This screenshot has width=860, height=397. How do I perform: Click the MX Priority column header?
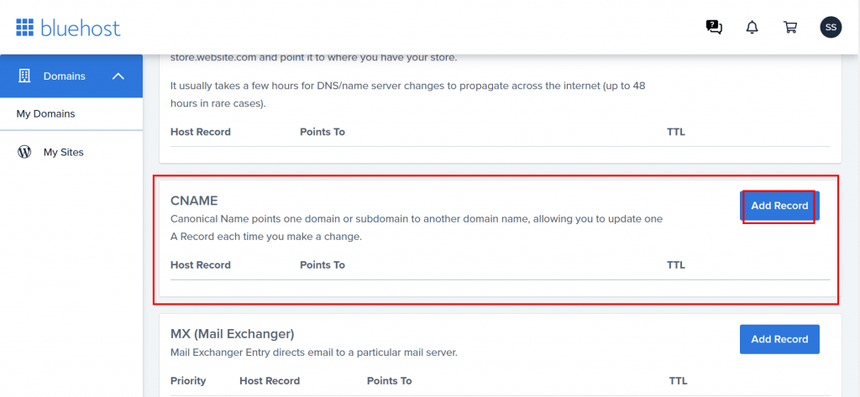coord(188,380)
